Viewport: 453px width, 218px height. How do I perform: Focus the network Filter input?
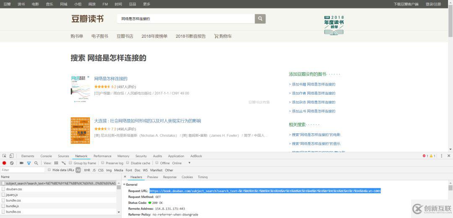(x=23, y=170)
